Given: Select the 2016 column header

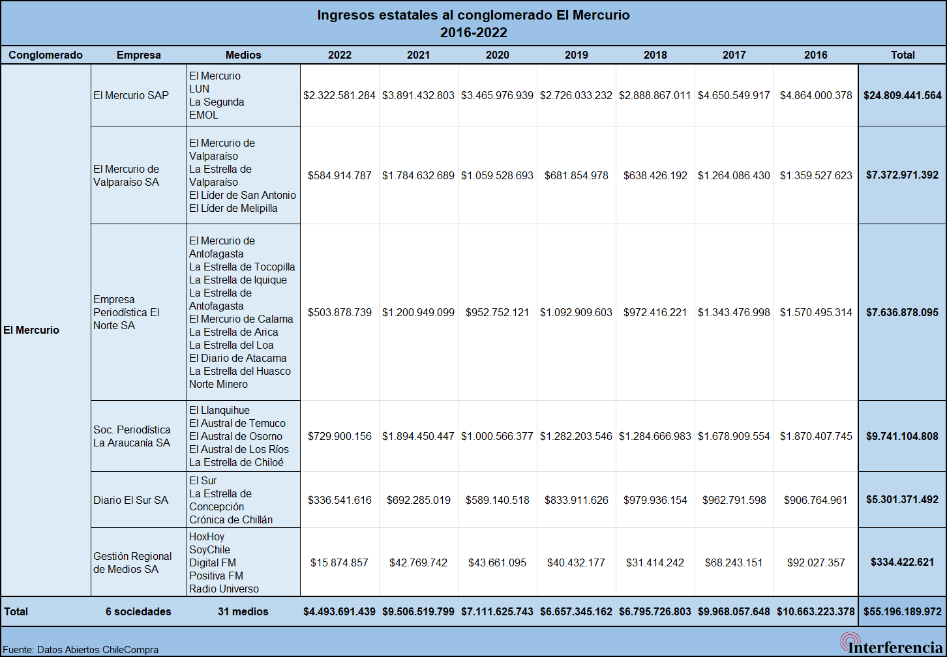Looking at the screenshot, I should click(x=816, y=55).
